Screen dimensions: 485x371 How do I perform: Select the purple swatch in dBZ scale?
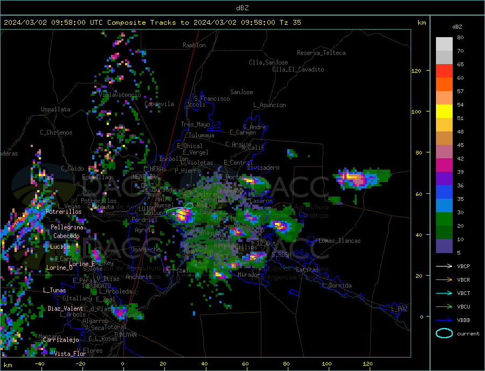444,179
